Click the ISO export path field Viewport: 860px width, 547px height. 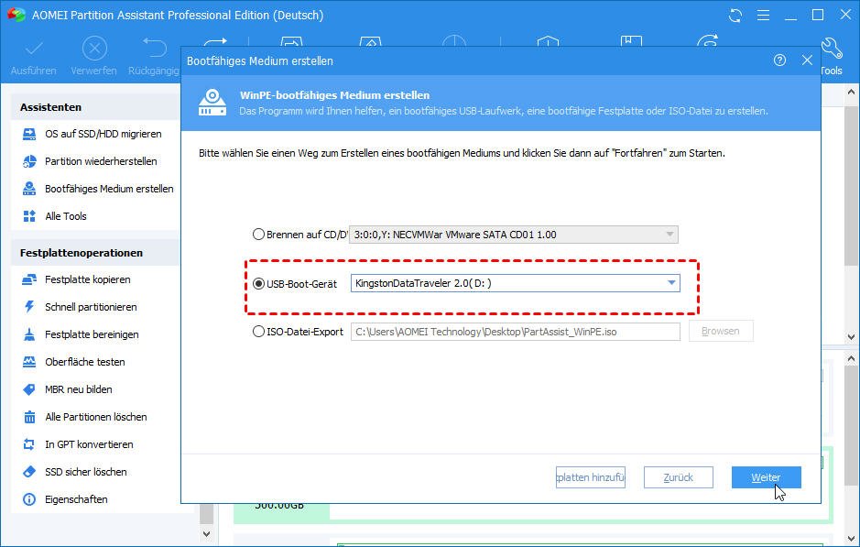click(x=516, y=332)
